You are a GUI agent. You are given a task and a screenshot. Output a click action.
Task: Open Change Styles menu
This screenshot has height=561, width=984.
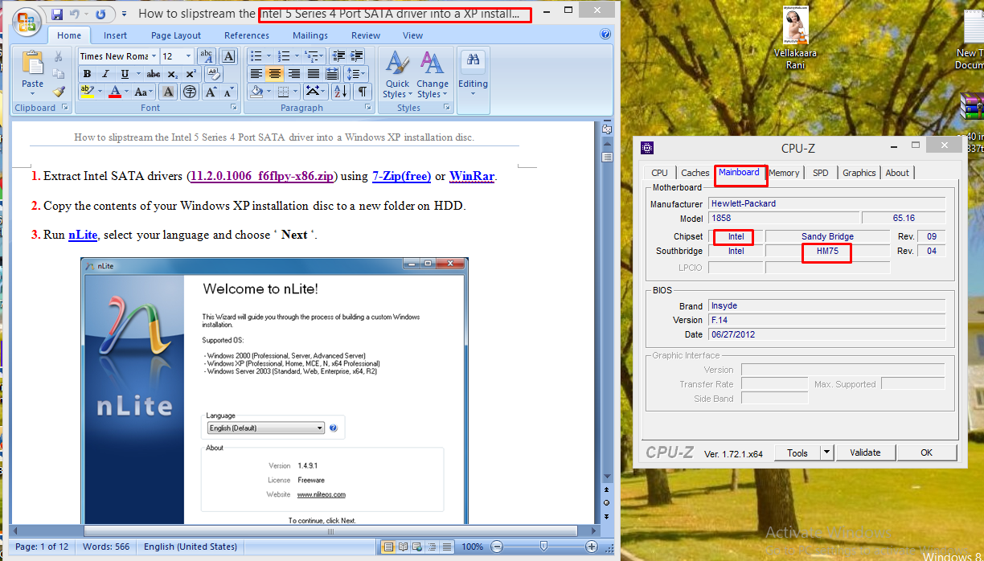tap(432, 74)
